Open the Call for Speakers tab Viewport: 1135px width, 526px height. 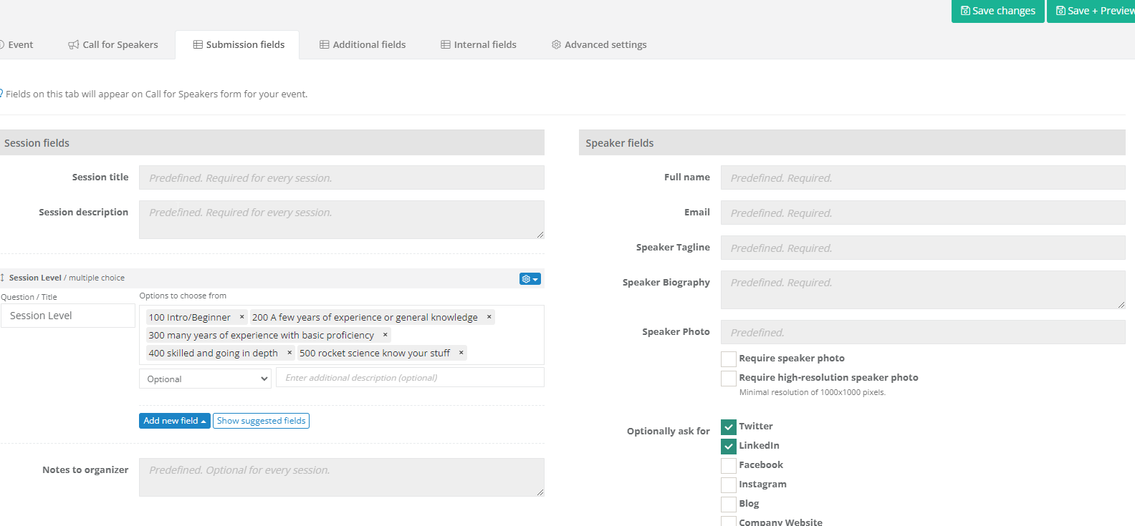click(x=113, y=44)
